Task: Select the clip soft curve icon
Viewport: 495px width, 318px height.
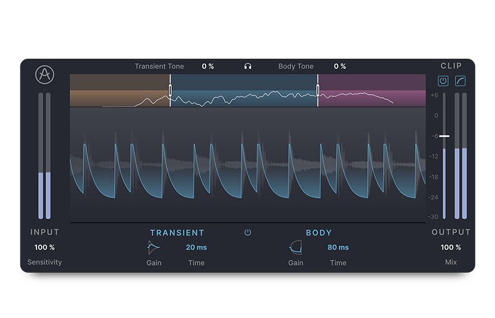Action: 460,81
